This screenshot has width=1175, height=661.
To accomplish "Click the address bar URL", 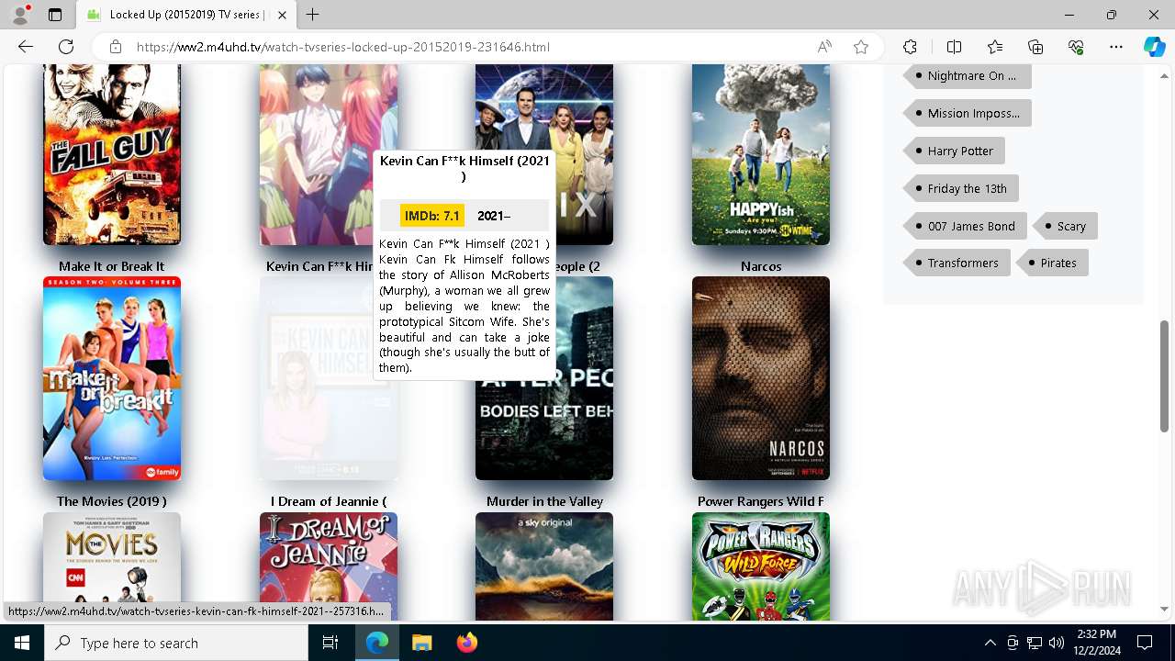I will pos(343,47).
